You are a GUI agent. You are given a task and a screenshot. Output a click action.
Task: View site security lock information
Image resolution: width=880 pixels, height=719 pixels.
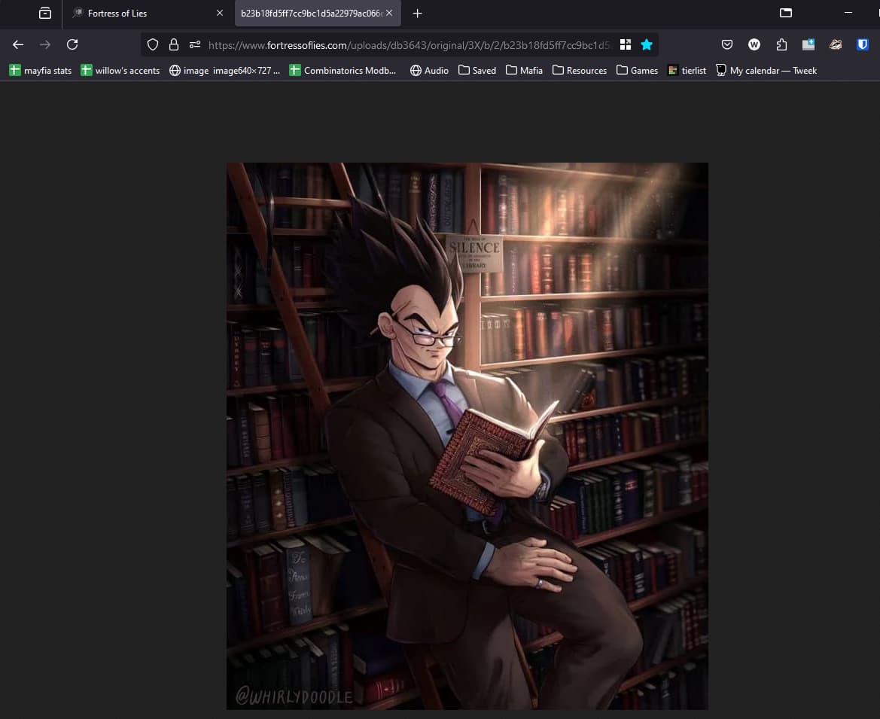pyautogui.click(x=174, y=45)
